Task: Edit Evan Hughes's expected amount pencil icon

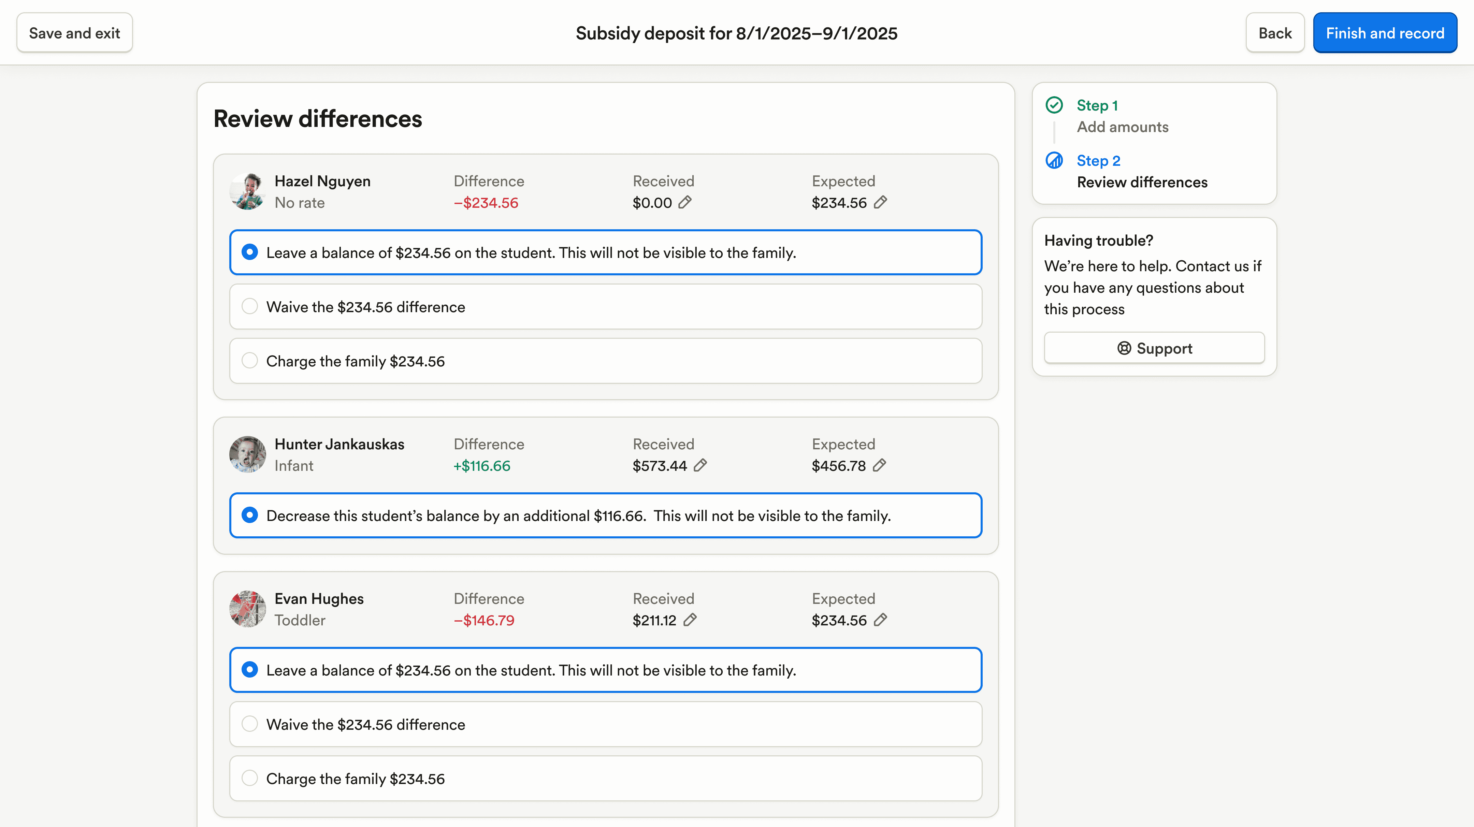Action: click(880, 620)
